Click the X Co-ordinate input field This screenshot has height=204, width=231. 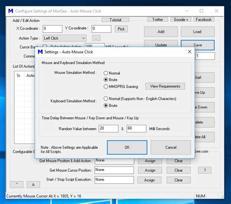[x=52, y=29]
